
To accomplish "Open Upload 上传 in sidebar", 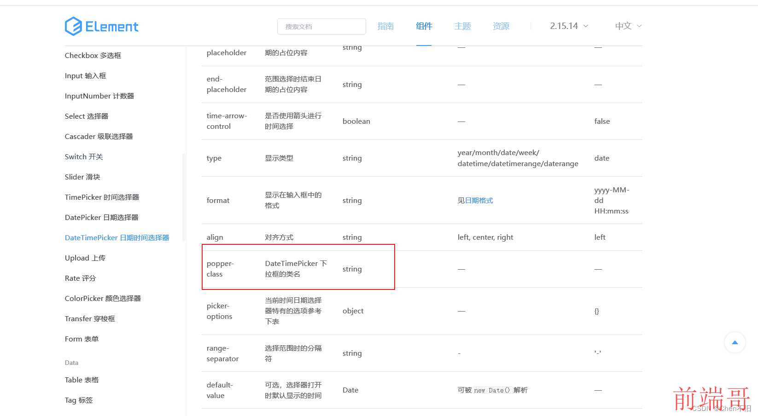I will point(85,258).
